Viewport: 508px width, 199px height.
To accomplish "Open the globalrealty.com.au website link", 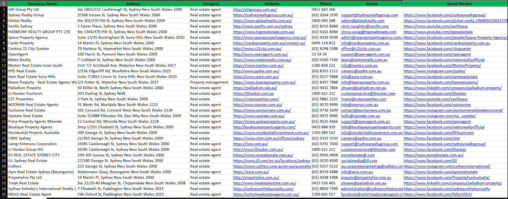I will (x=263, y=21).
